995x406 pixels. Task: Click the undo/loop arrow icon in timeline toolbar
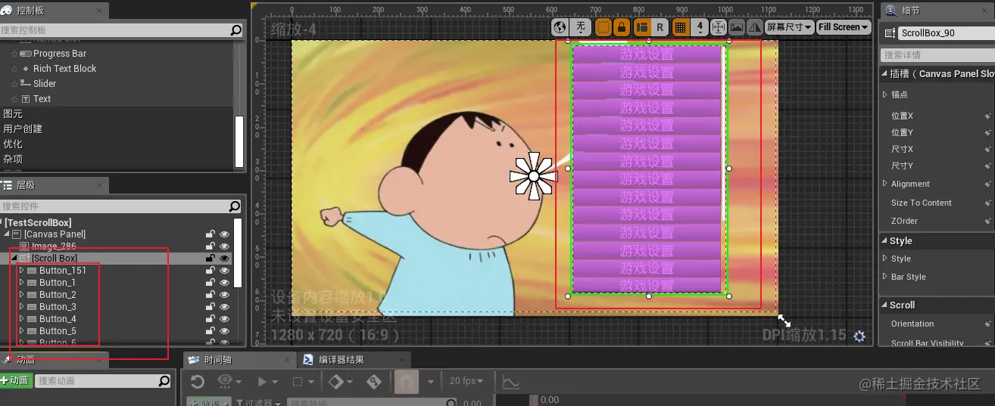198,383
